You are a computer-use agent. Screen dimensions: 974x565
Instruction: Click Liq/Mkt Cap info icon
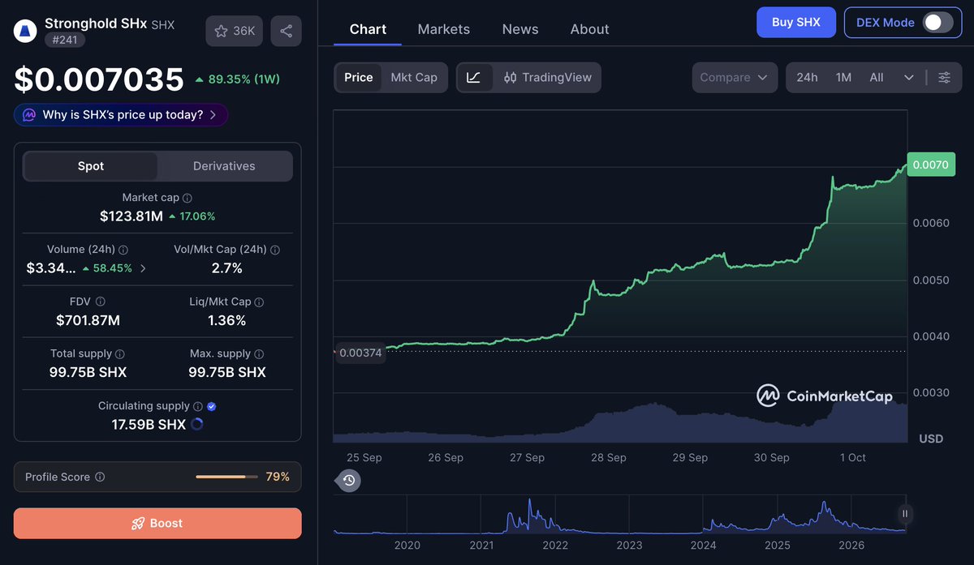pos(259,302)
